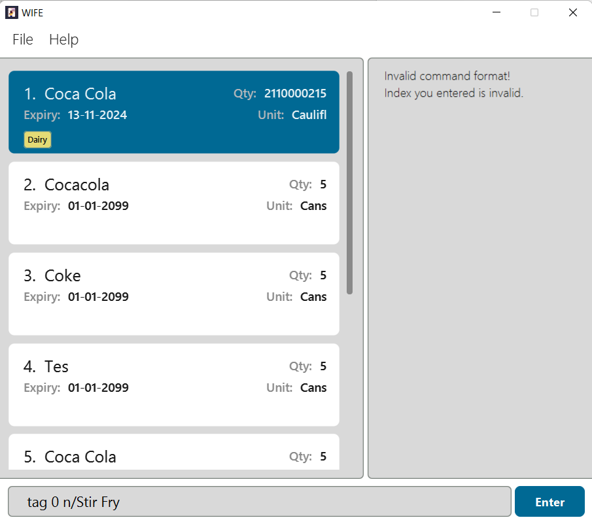Screen dimensions: 592x522
Task: Select the 3. Coke item name
Action: 63,276
